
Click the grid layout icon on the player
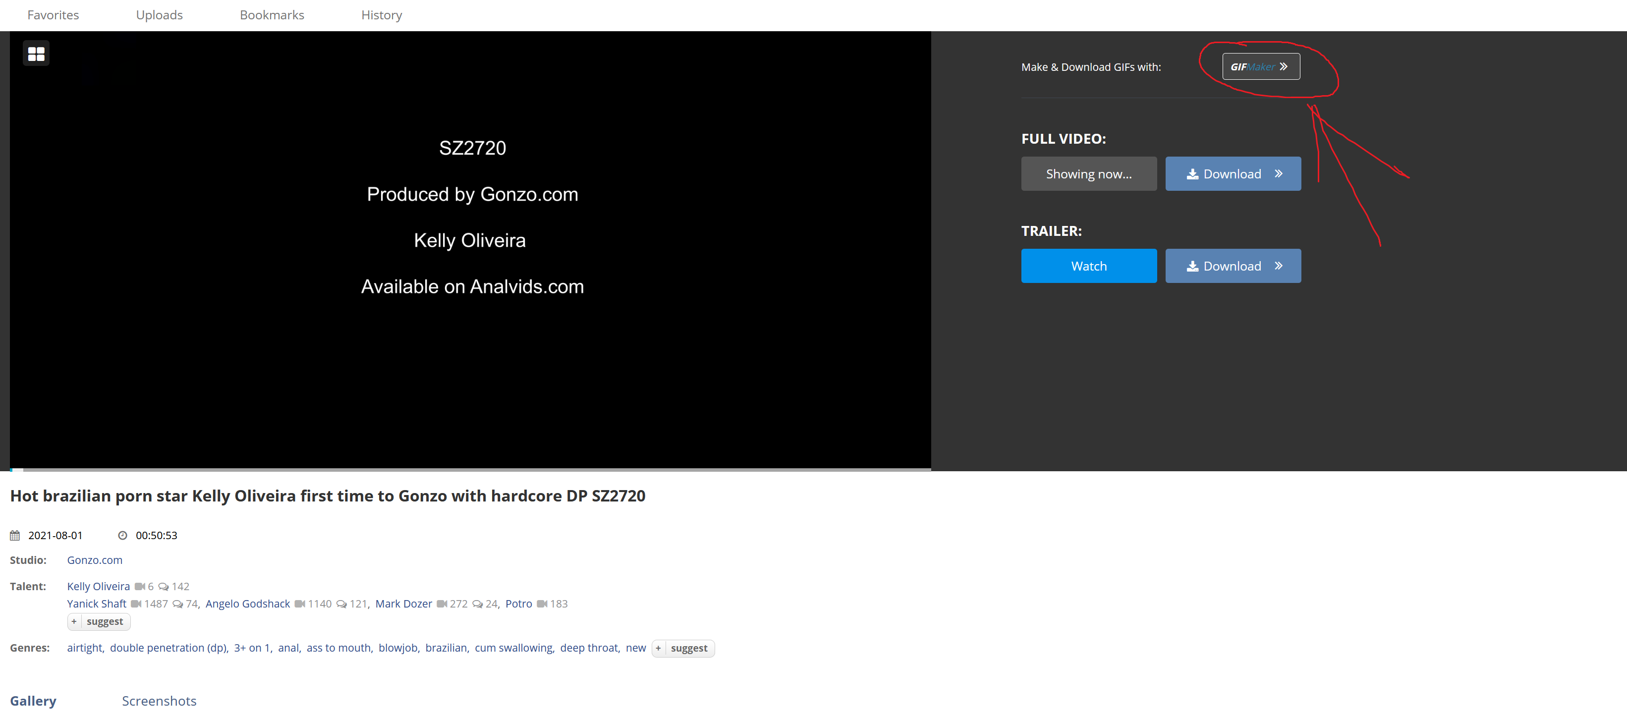[36, 54]
